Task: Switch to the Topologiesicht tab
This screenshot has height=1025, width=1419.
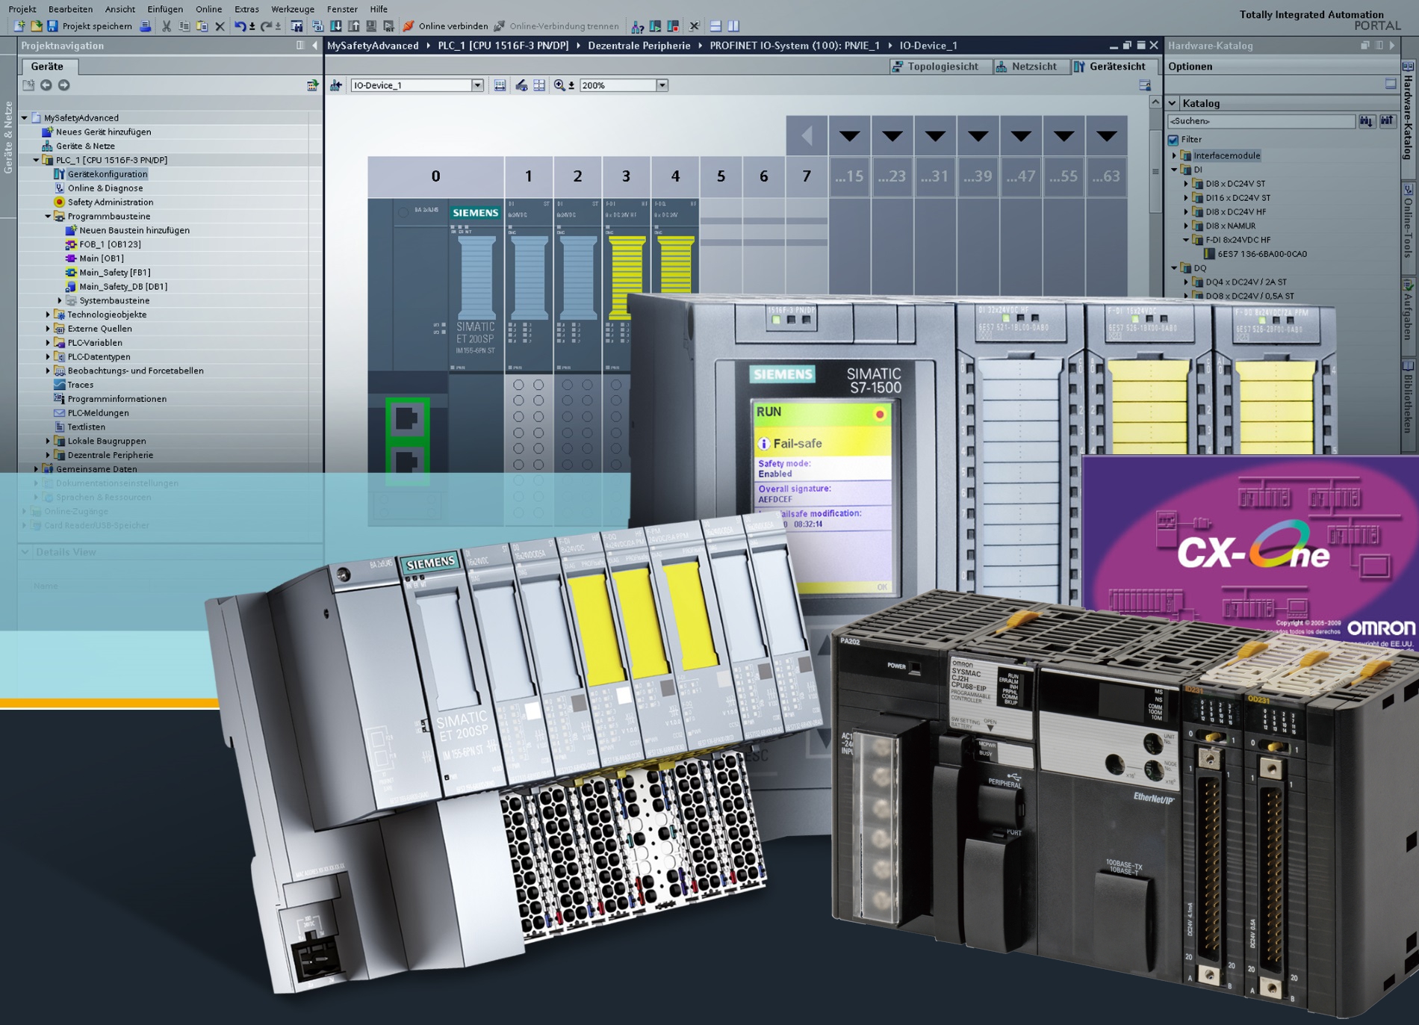Action: [935, 66]
